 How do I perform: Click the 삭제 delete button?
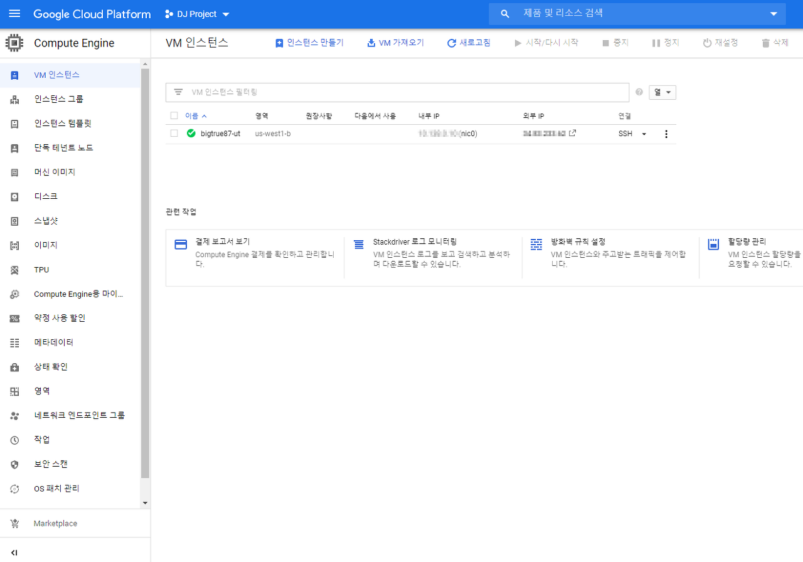click(x=775, y=43)
